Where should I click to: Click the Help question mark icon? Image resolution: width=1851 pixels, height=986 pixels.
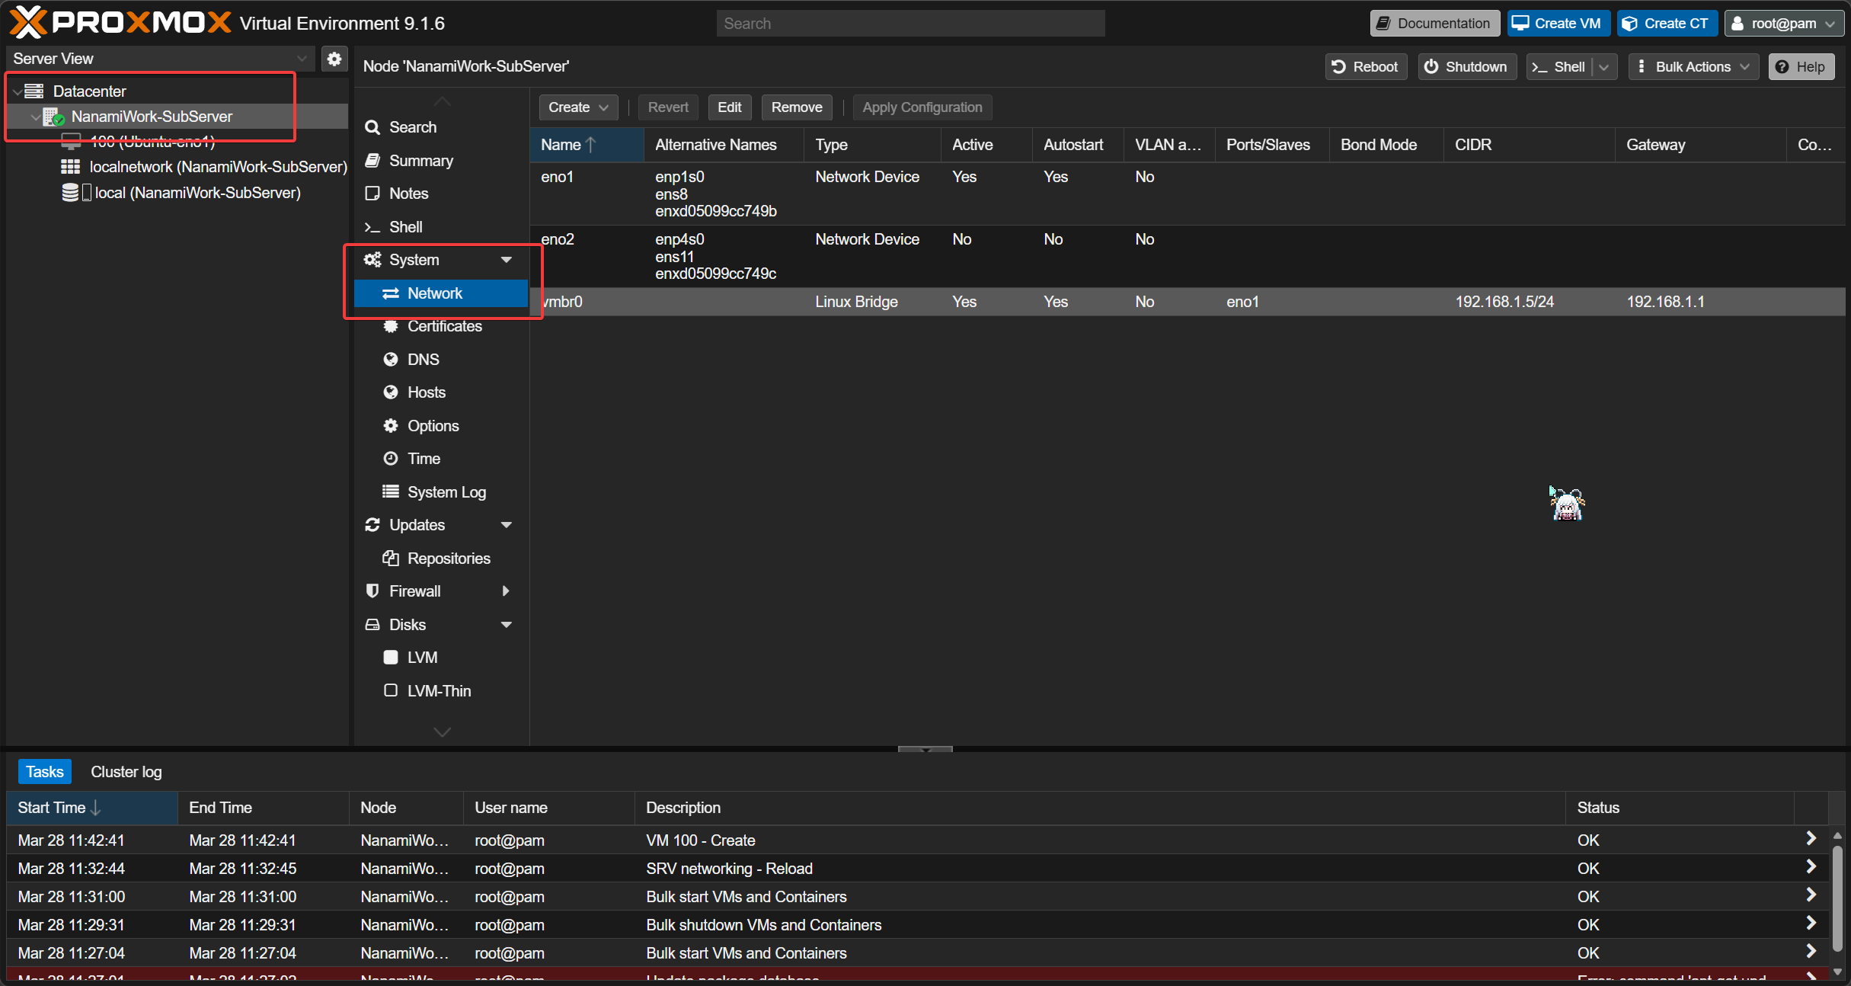[1782, 67]
